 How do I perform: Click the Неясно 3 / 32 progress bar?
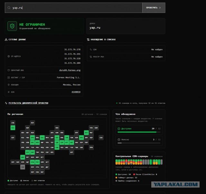click(x=139, y=143)
